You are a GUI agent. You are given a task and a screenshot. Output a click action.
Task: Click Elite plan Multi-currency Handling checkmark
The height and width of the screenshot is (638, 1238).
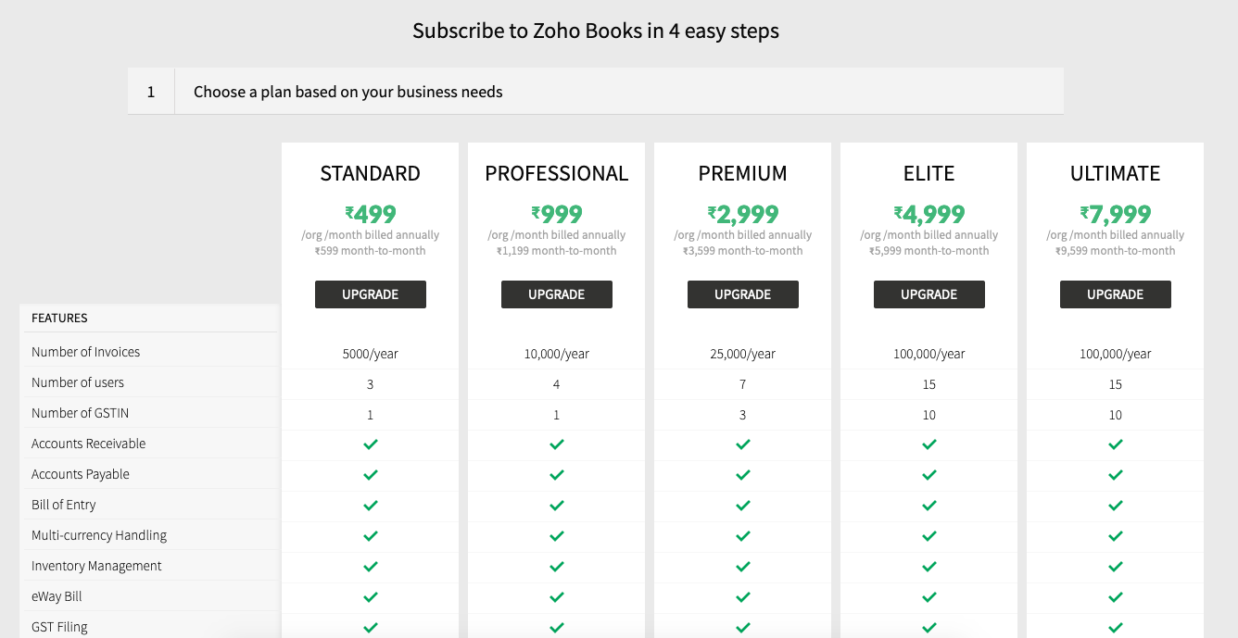coord(929,536)
